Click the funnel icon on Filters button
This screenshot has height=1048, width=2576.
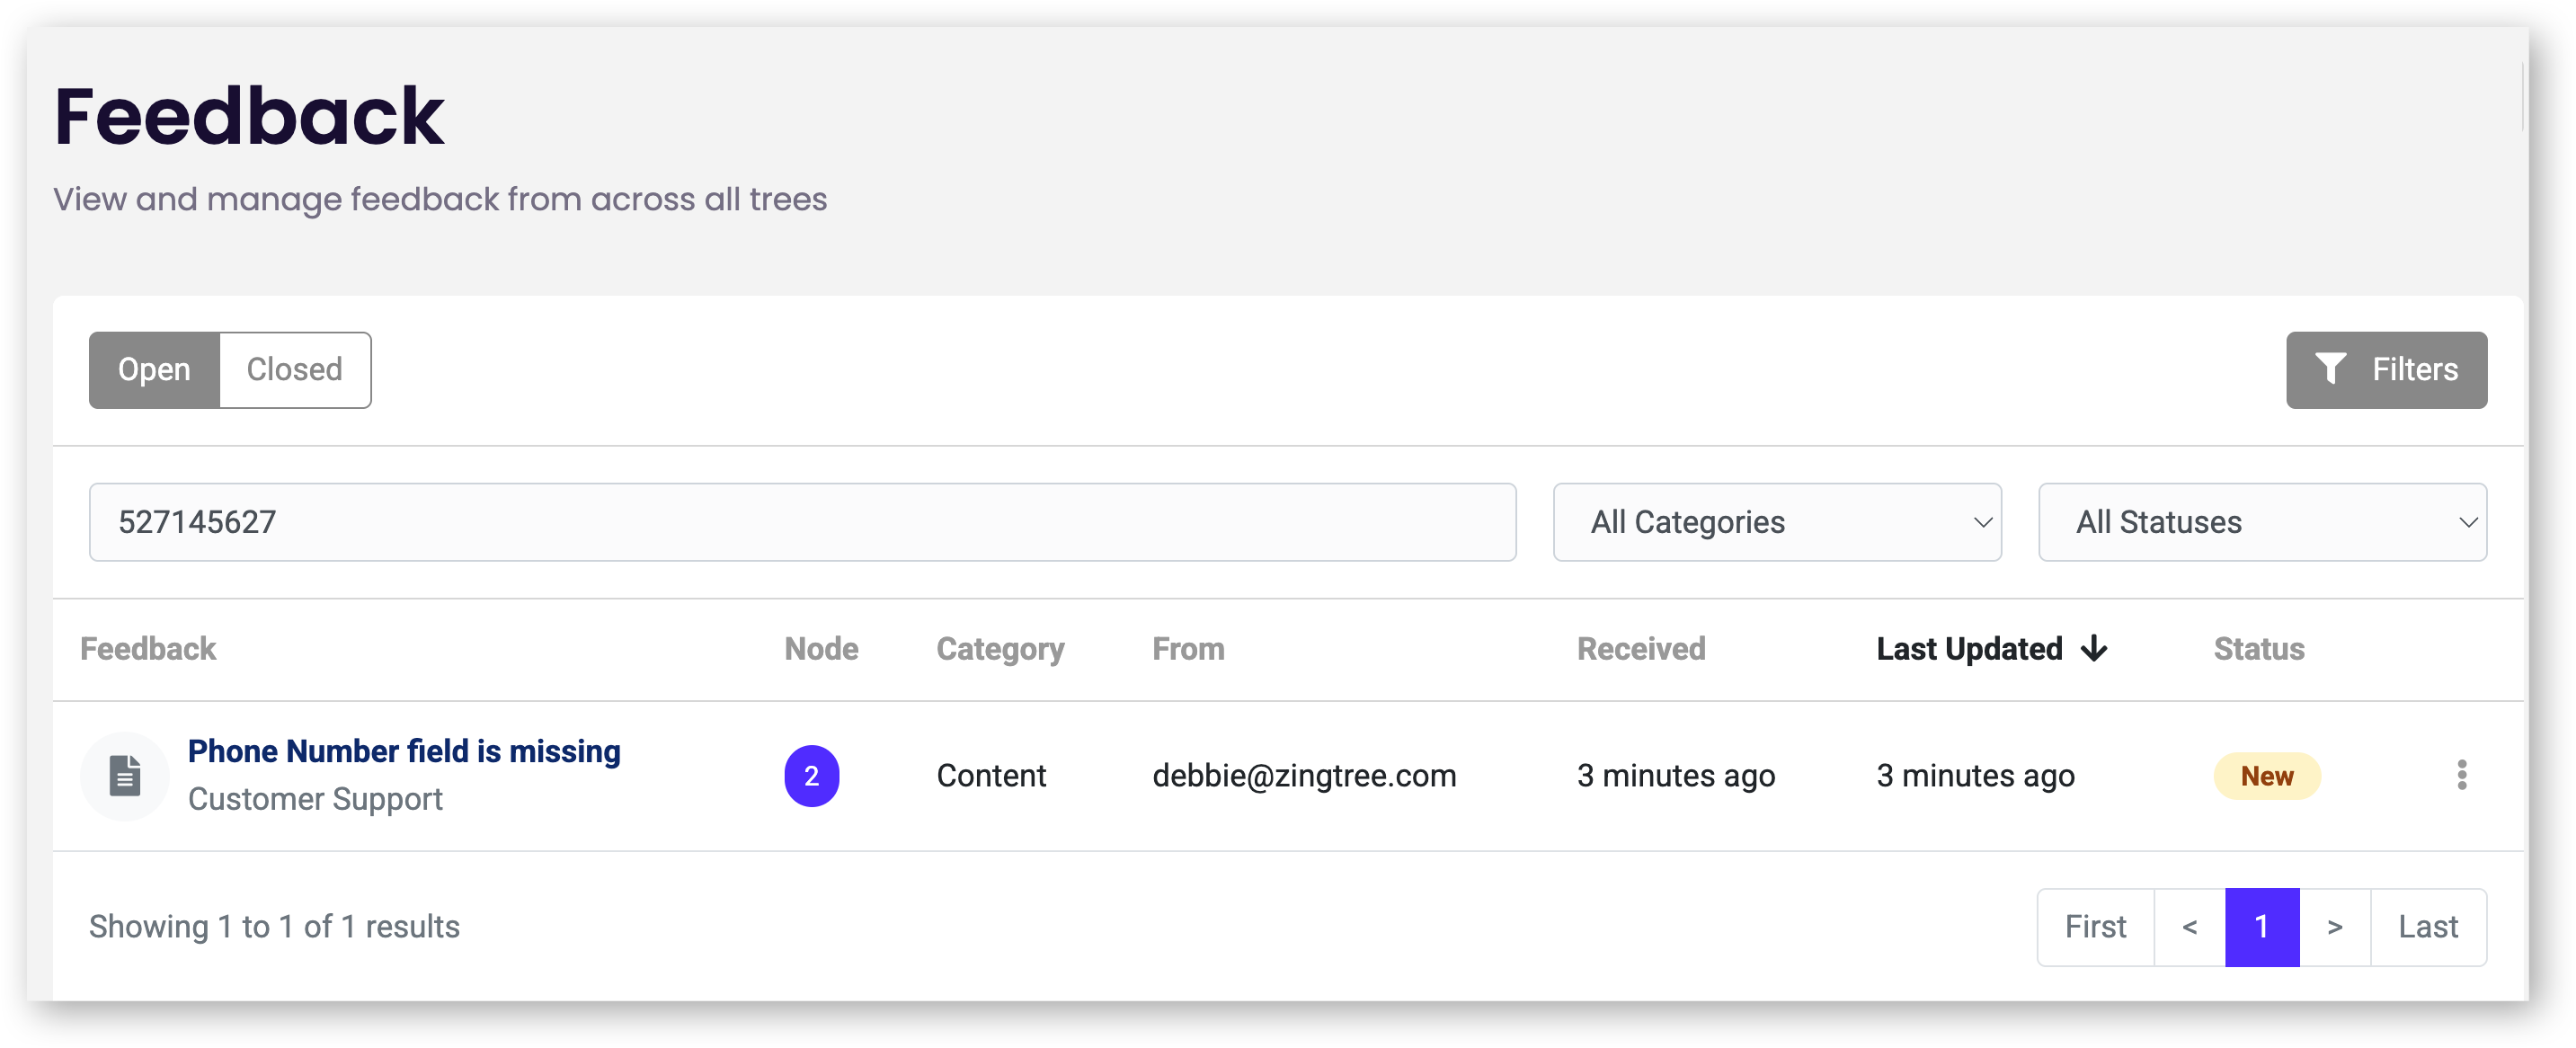click(x=2330, y=369)
